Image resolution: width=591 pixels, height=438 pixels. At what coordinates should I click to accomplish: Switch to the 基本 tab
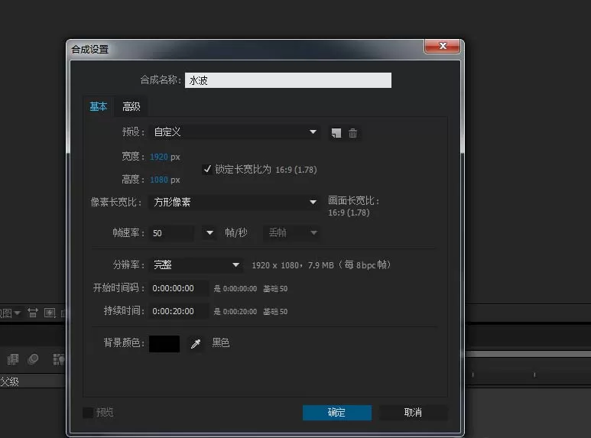[99, 107]
